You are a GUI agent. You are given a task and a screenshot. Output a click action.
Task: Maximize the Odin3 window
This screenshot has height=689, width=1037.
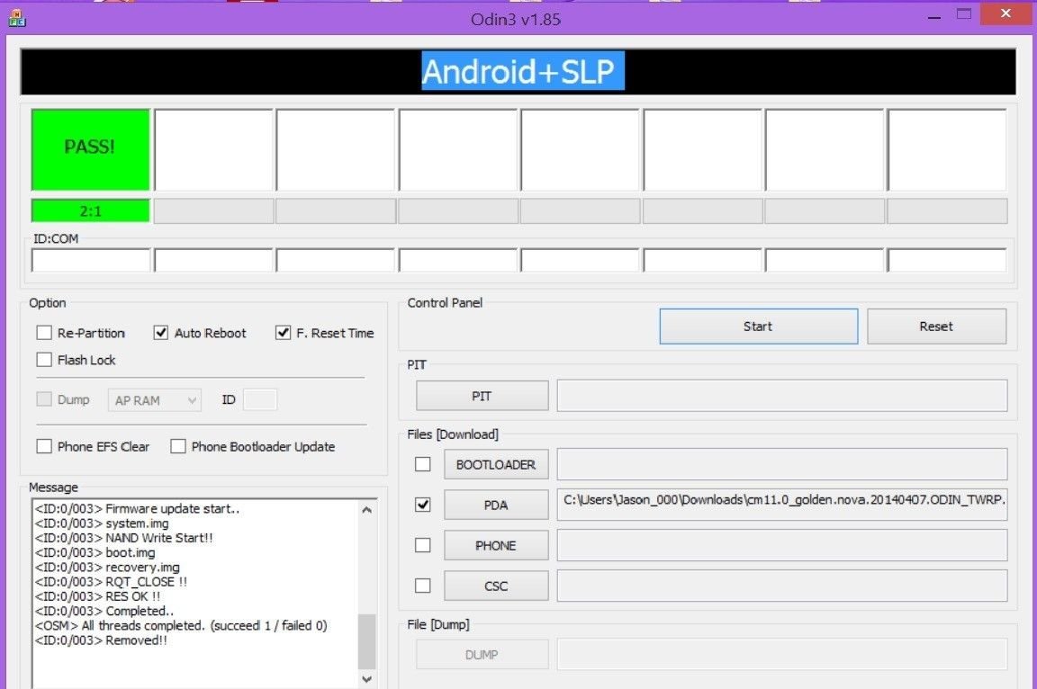(x=964, y=13)
